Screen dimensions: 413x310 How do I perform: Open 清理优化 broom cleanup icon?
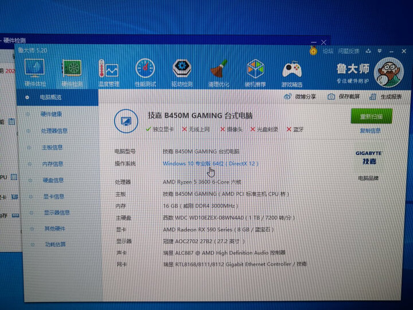[x=219, y=73]
